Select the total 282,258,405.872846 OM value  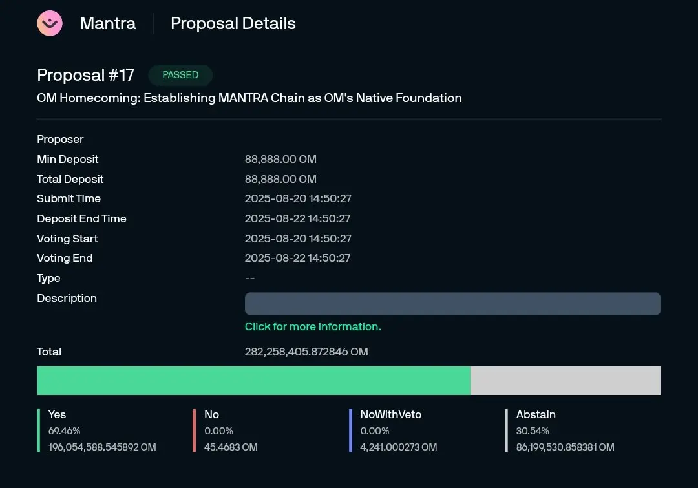coord(306,352)
